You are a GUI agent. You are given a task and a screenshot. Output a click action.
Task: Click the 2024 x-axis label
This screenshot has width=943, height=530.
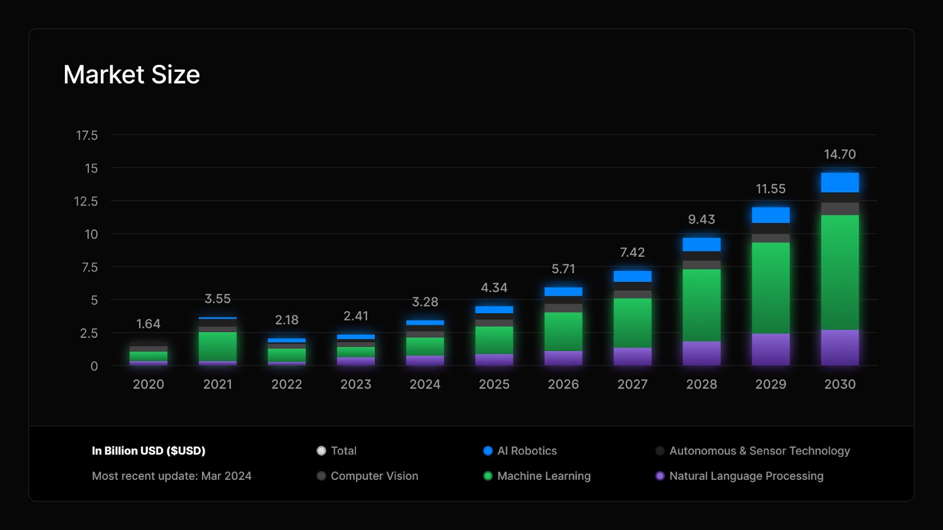(425, 385)
